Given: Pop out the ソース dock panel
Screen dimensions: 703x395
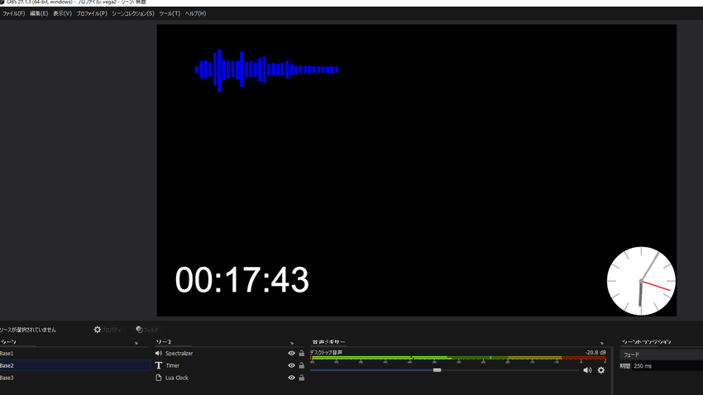Looking at the screenshot, I should click(x=292, y=343).
